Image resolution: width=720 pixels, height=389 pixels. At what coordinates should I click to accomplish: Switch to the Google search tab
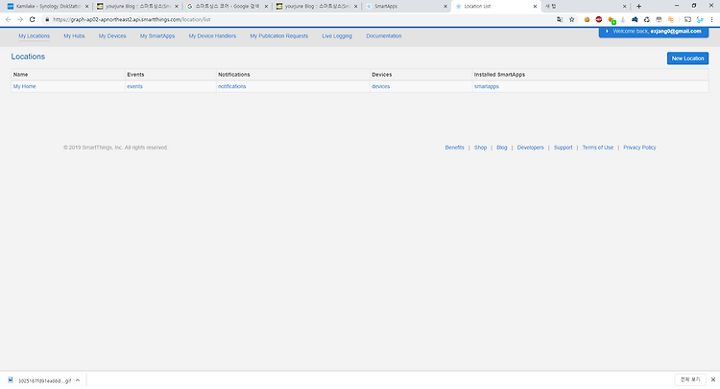pos(227,7)
